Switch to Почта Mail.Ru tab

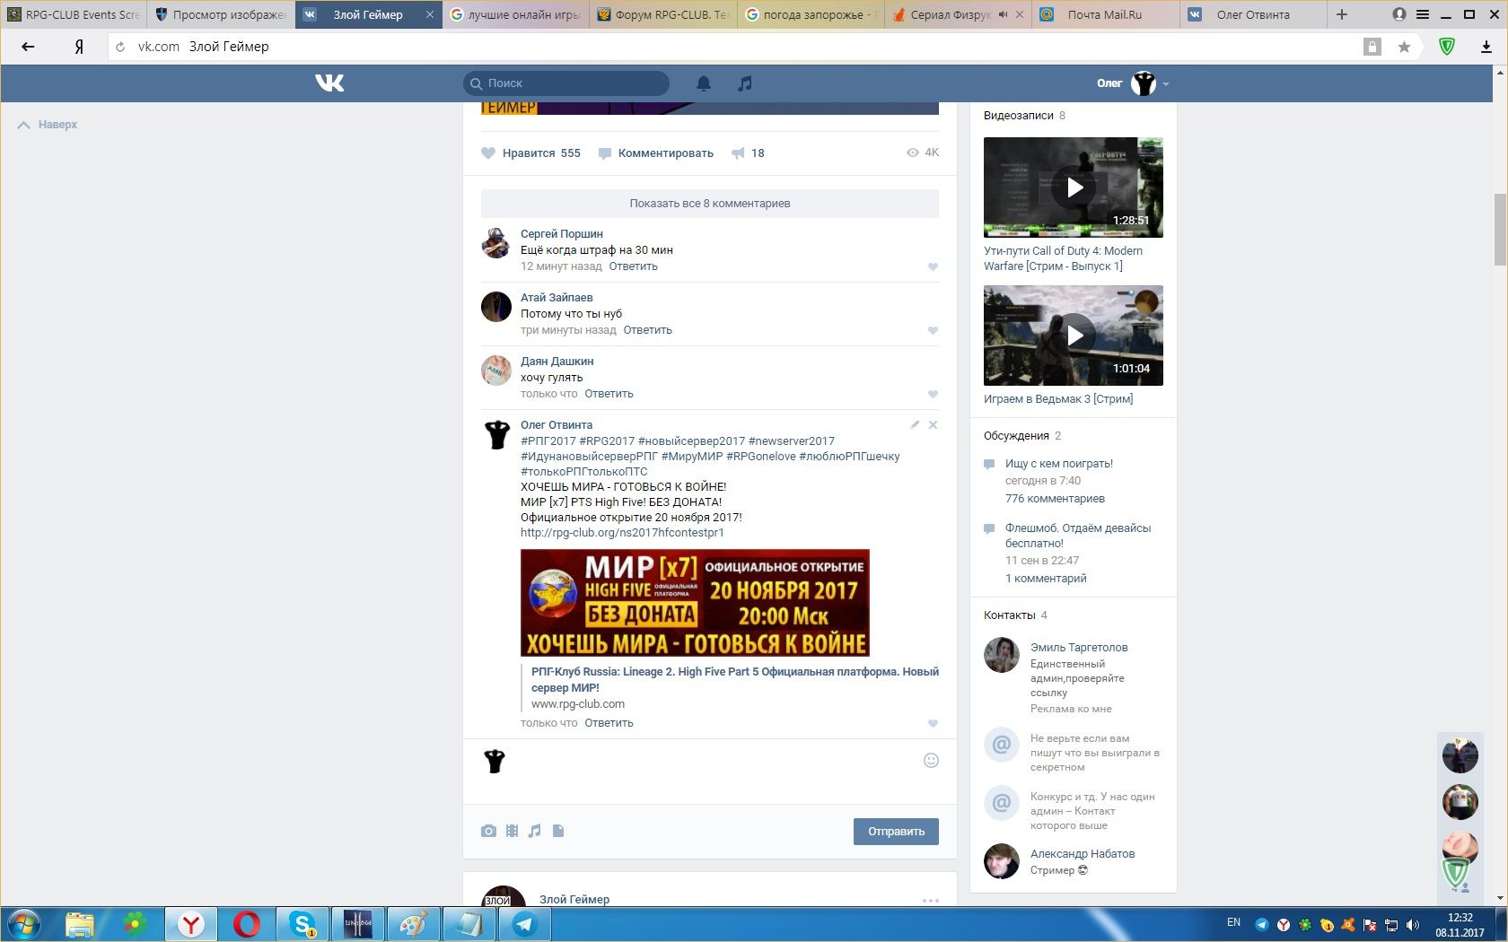(x=1104, y=14)
